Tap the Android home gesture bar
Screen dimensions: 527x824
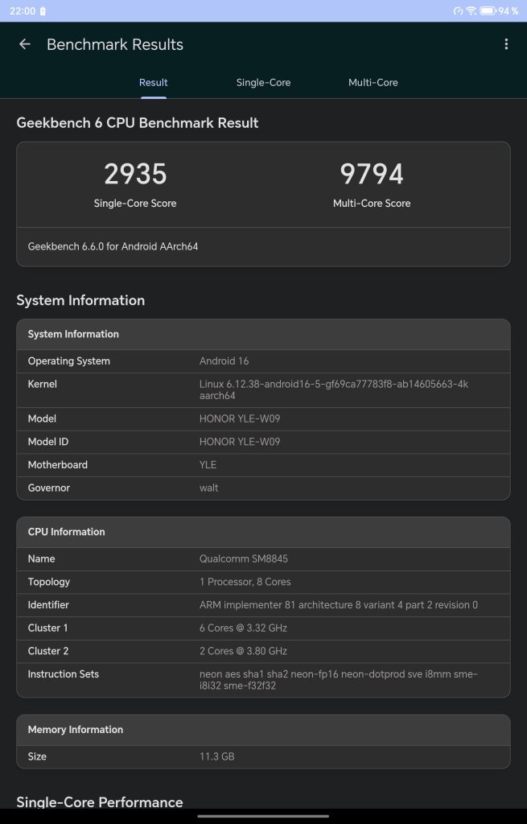click(x=263, y=816)
